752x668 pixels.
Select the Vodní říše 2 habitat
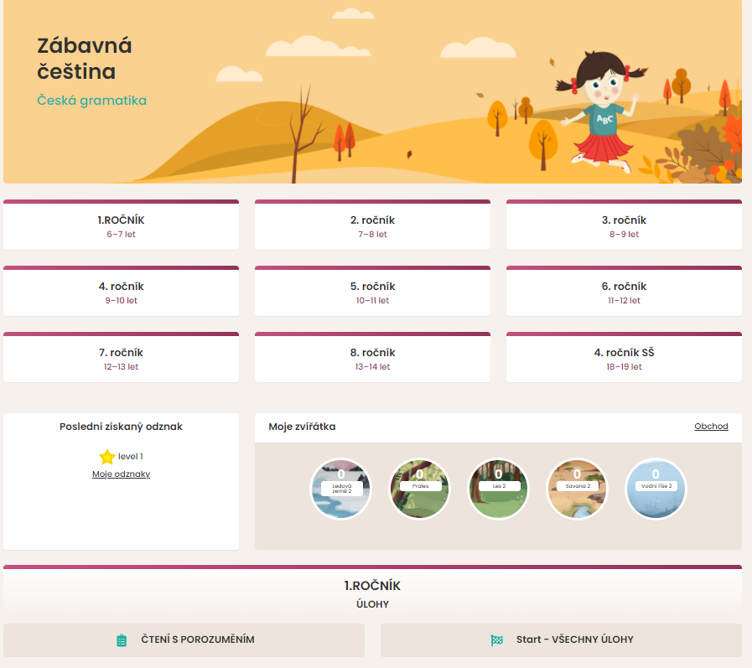coord(656,489)
